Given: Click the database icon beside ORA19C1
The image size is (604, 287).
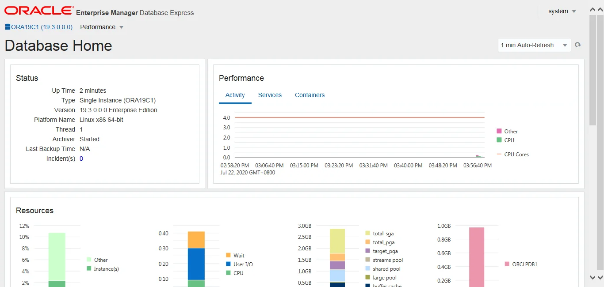Looking at the screenshot, I should [7, 26].
